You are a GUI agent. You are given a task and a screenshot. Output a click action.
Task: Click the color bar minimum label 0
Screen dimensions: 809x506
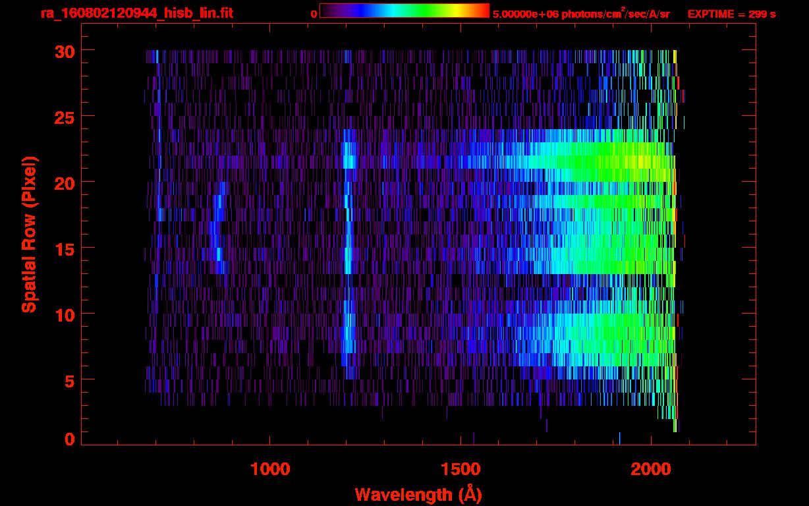pyautogui.click(x=314, y=14)
